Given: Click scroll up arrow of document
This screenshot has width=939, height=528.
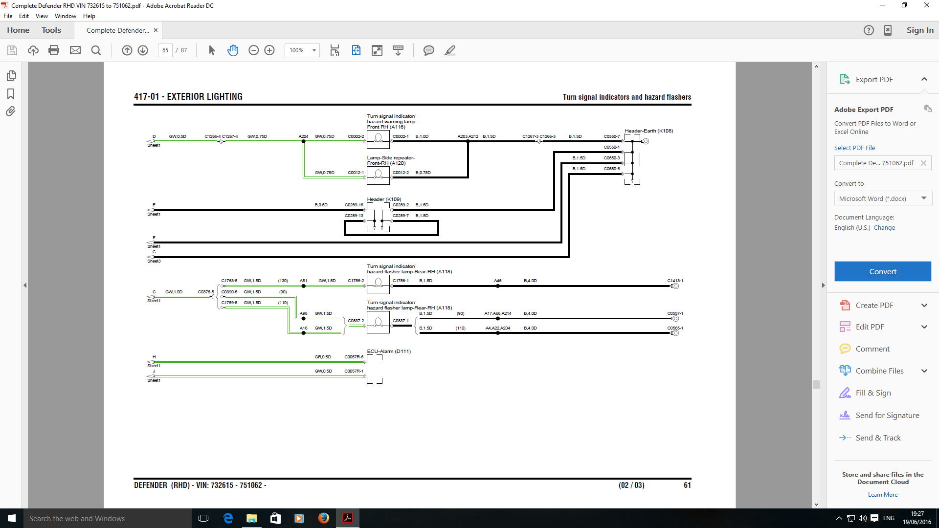Looking at the screenshot, I should pos(816,66).
